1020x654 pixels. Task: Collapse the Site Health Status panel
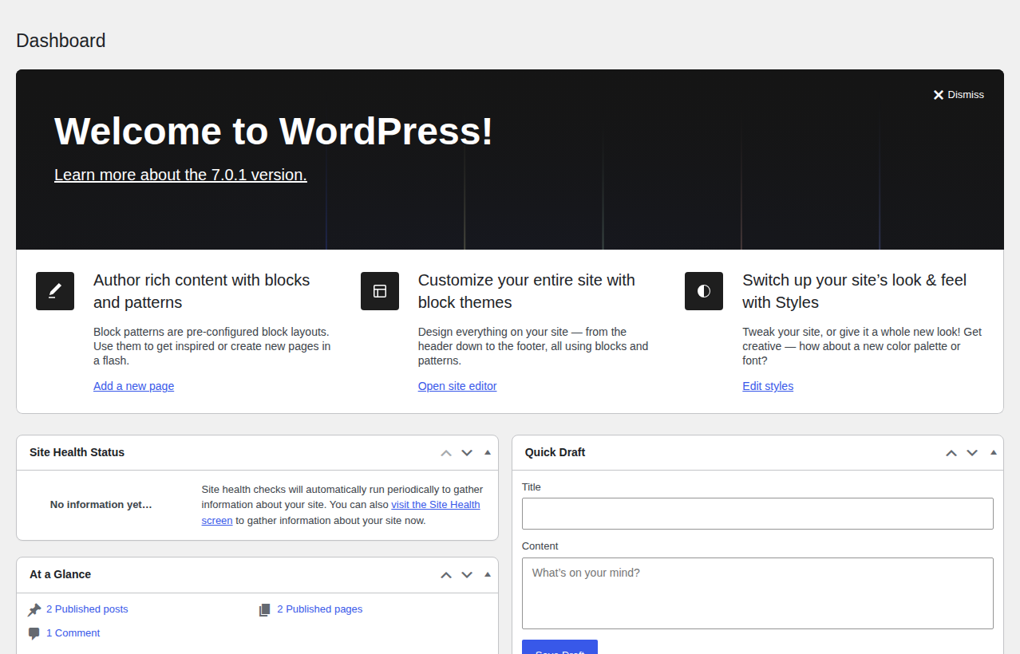click(x=488, y=452)
